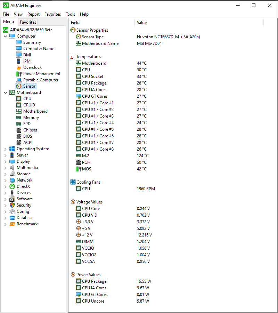This screenshot has width=278, height=313.
Task: Click the Value column header
Action: pyautogui.click(x=199, y=23)
